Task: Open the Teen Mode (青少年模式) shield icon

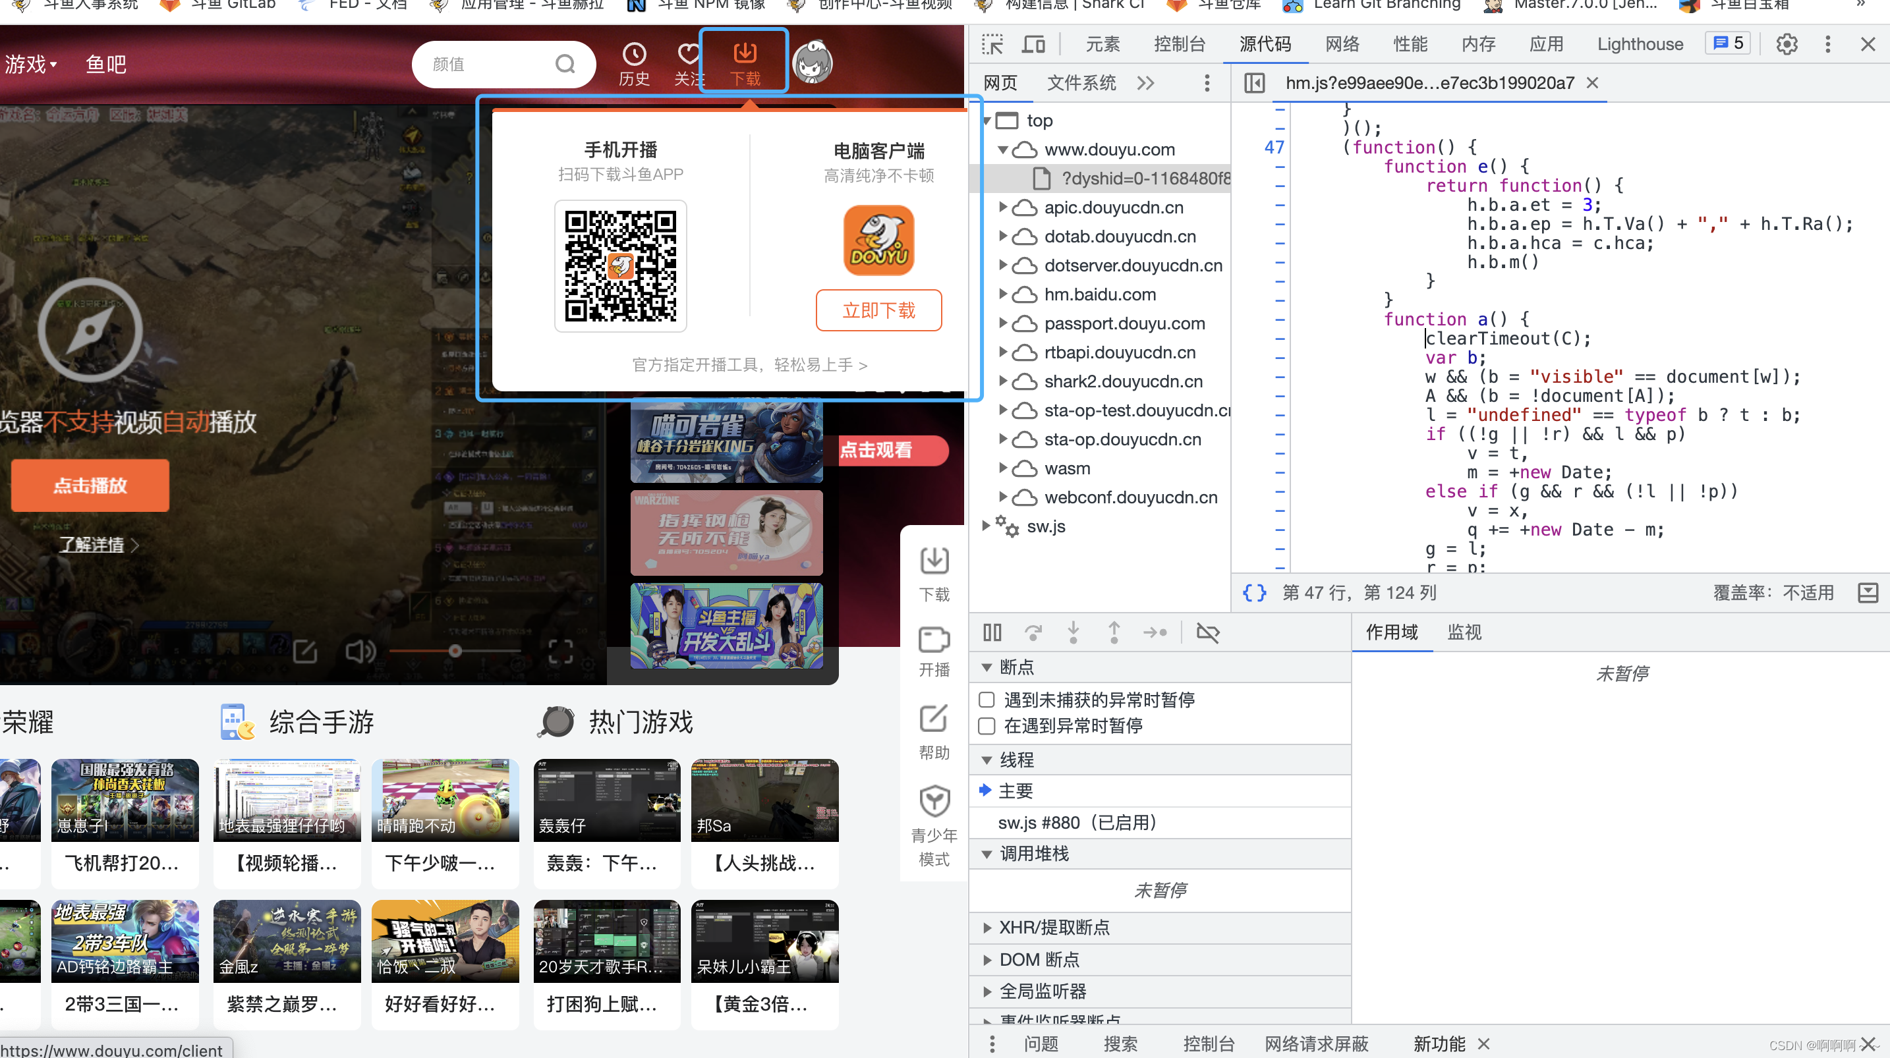Action: pos(934,801)
